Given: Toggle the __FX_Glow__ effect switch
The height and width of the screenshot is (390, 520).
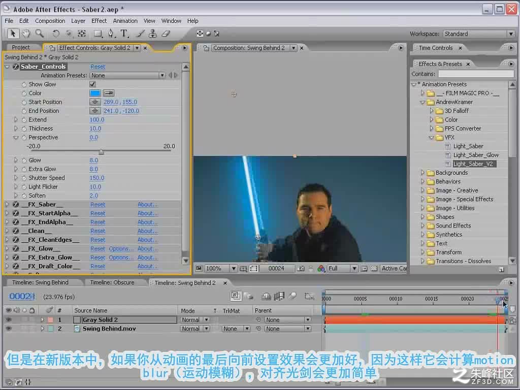Looking at the screenshot, I should click(15, 249).
